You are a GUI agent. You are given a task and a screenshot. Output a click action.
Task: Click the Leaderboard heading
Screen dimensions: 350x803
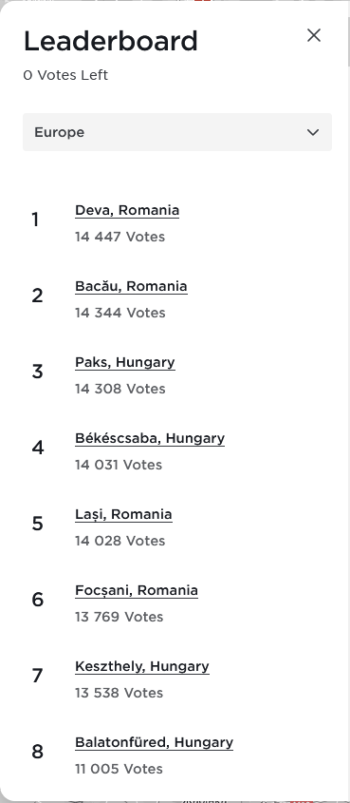click(110, 42)
